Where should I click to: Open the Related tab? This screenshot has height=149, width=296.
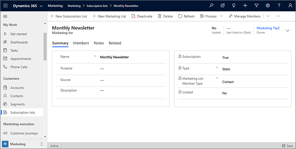[115, 43]
